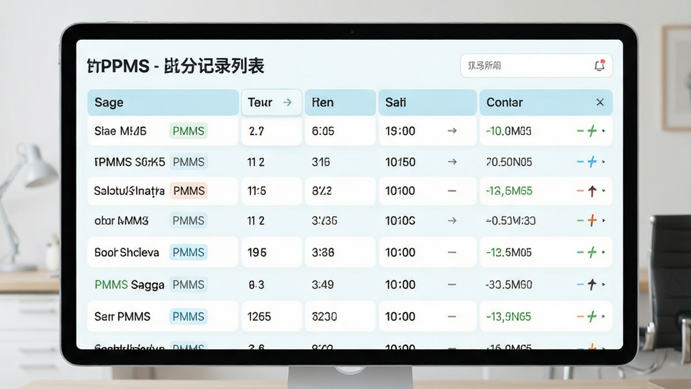Click the notification bell icon
The image size is (691, 389).
point(599,66)
